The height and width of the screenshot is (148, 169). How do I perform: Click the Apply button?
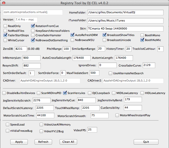tap(19, 142)
